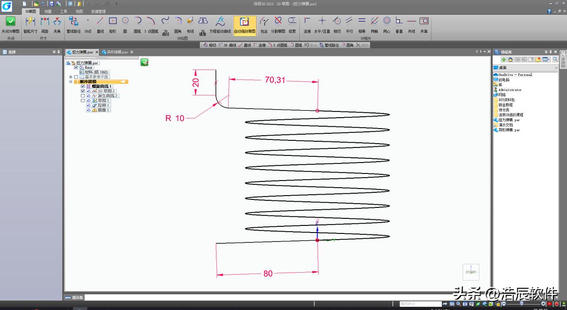The image size is (567, 310).
Task: Click the 相切 shortcut in quick command bar
Action: click(x=209, y=45)
